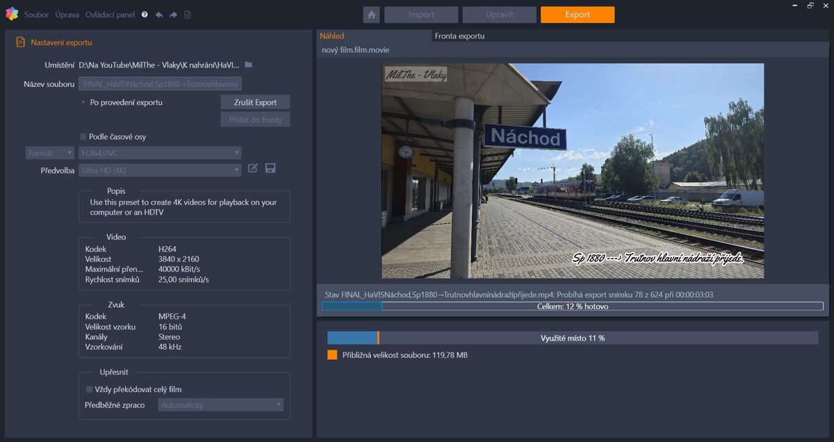Toggle the Podle časové osy checkbox
Image resolution: width=834 pixels, height=442 pixels.
click(83, 137)
